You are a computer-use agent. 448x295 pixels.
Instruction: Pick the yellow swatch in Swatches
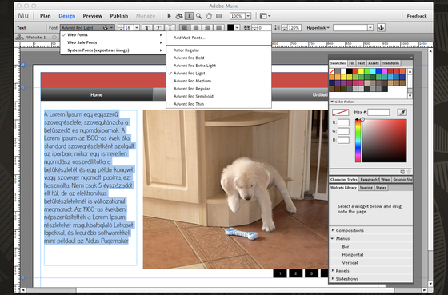click(x=361, y=71)
